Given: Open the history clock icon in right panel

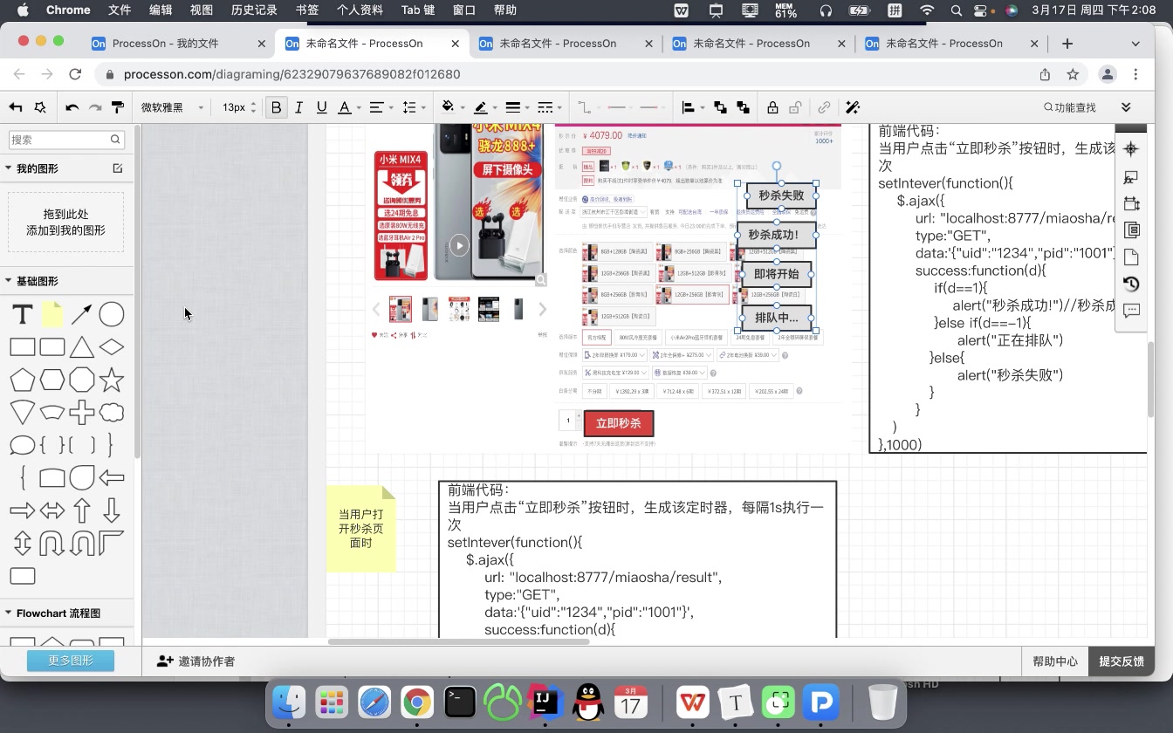Looking at the screenshot, I should tap(1132, 284).
